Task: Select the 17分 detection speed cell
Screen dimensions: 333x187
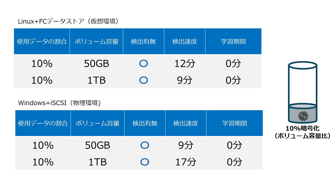Action: pos(186,162)
